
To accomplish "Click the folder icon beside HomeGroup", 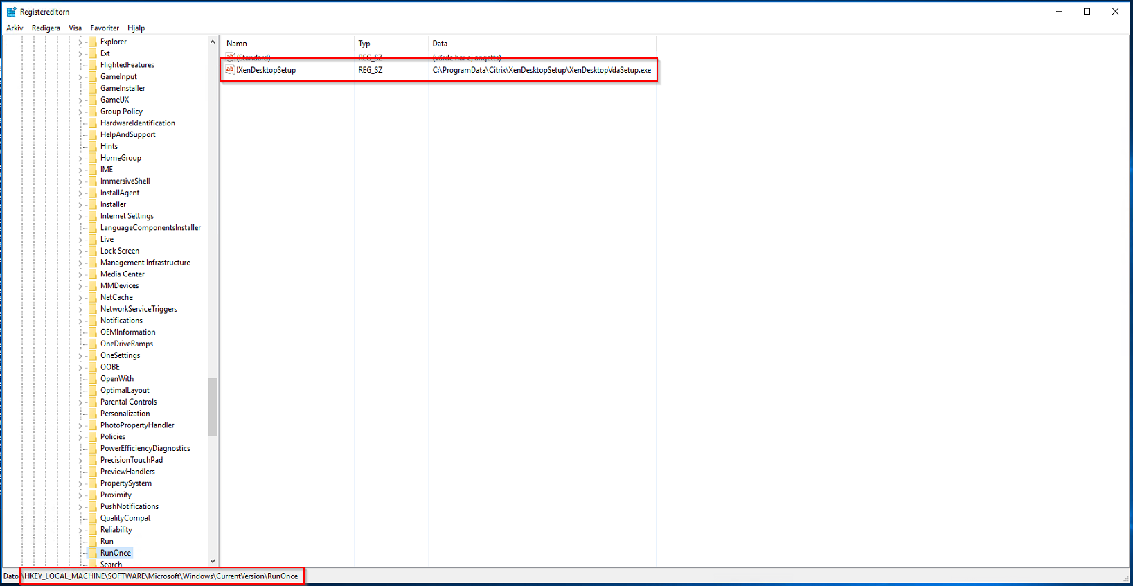I will coord(93,158).
